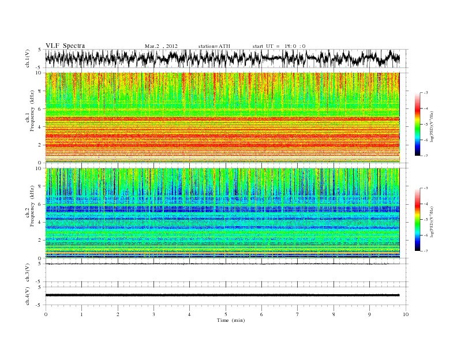This screenshot has height=353, width=457.
Task: Click the "-7" label on ch.2 color bar
Action: 426,251
